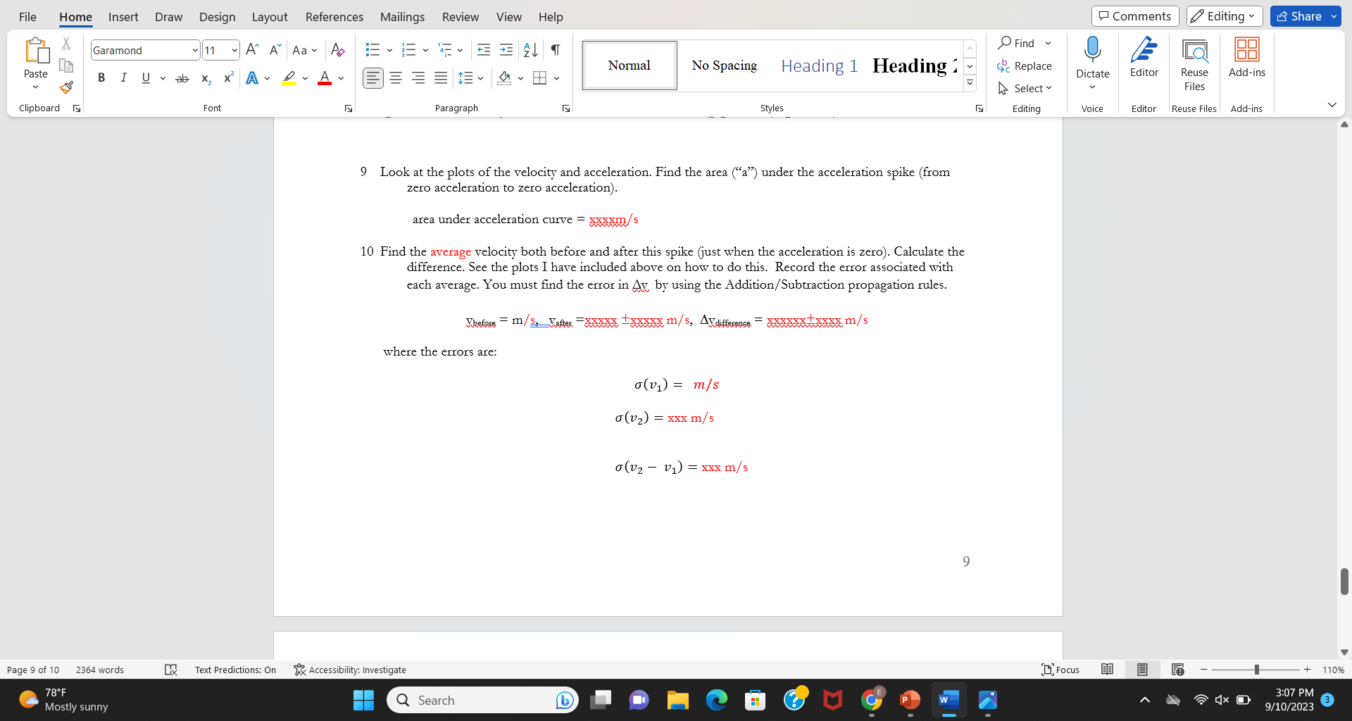Click the Shading paint bucket icon
Viewport: 1352px width, 721px height.
click(x=504, y=78)
